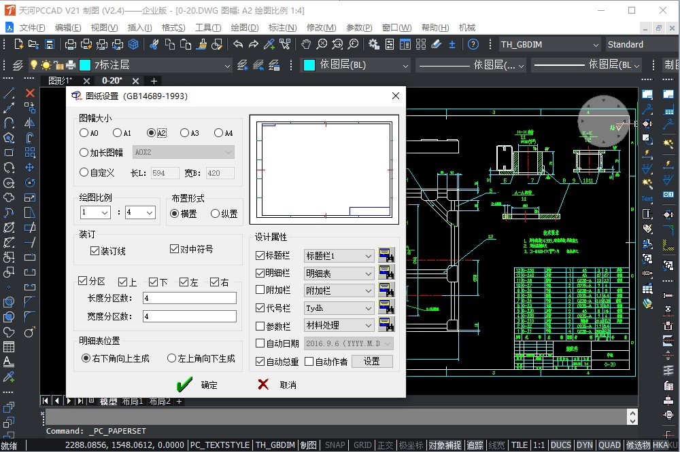Screen dimensions: 680x452
Task: Choose 纵置 portrait layout option
Action: [x=215, y=213]
